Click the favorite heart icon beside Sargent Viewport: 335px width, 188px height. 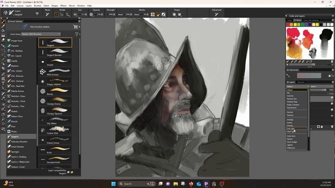(37, 14)
